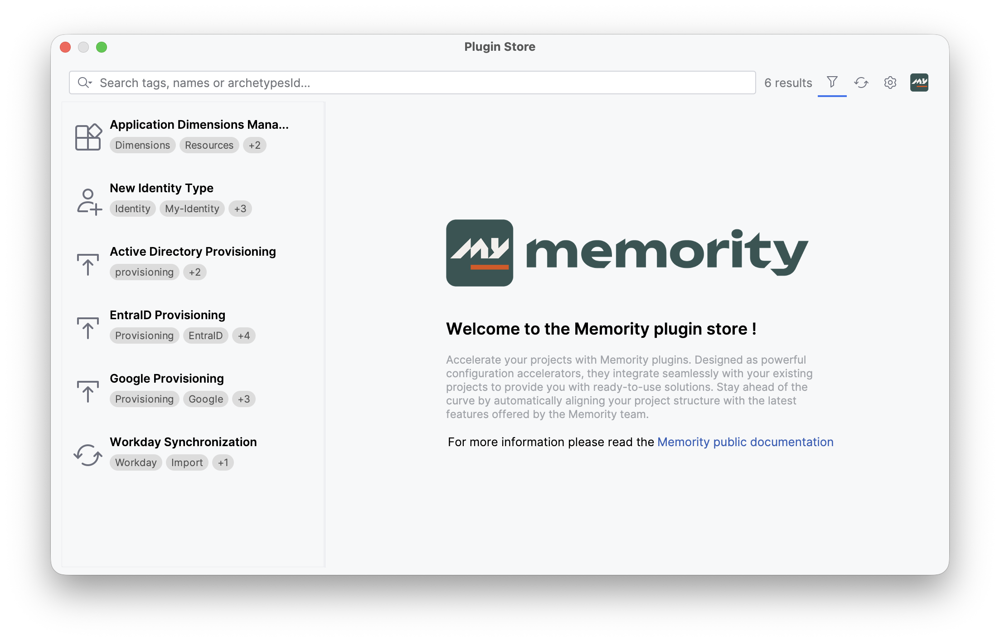Open Active Directory Provisioning plugin title
The image size is (1000, 642).
[193, 252]
